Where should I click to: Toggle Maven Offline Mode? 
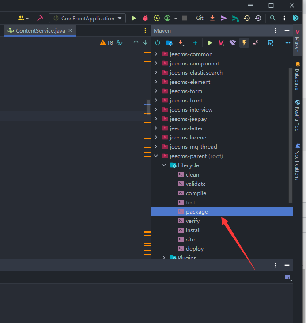coord(233,43)
